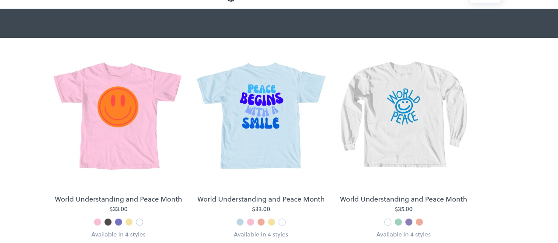Select purple swatch for the long sleeve shirt

point(409,222)
